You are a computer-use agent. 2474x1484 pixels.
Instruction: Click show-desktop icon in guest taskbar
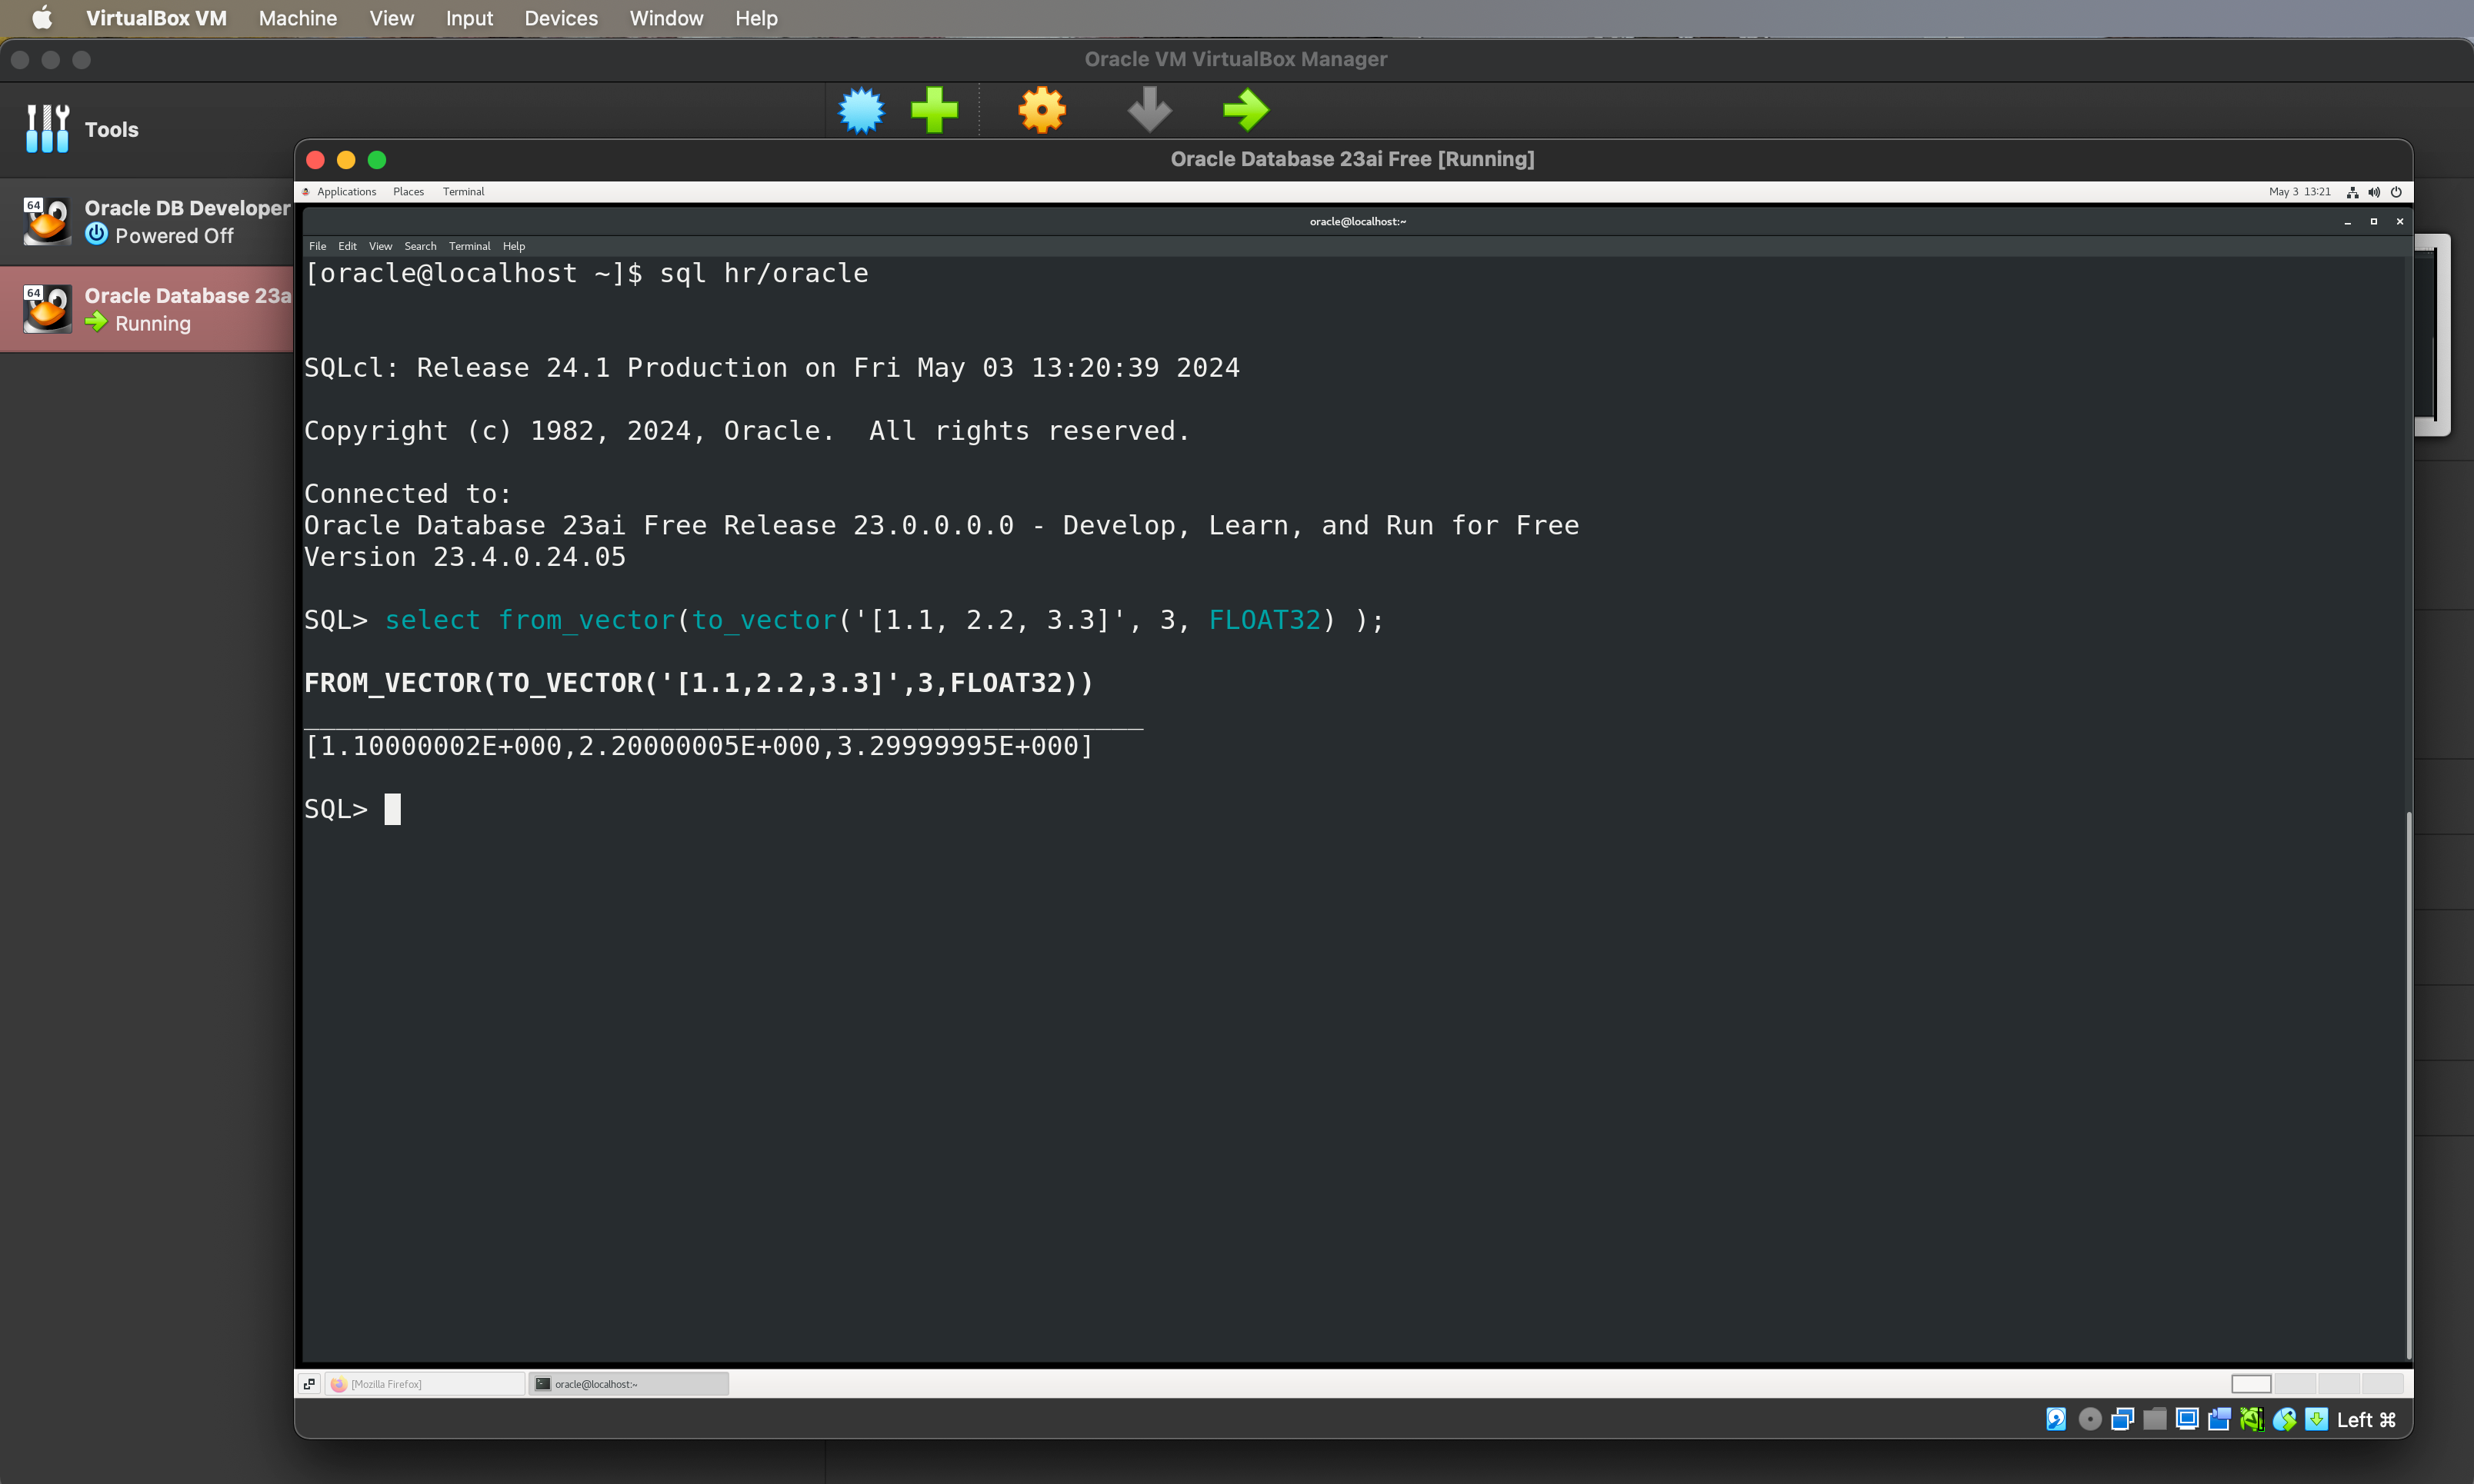(x=309, y=1384)
